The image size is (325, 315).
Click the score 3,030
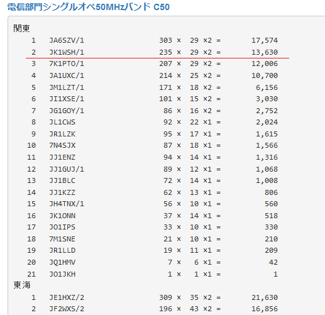[x=267, y=99]
